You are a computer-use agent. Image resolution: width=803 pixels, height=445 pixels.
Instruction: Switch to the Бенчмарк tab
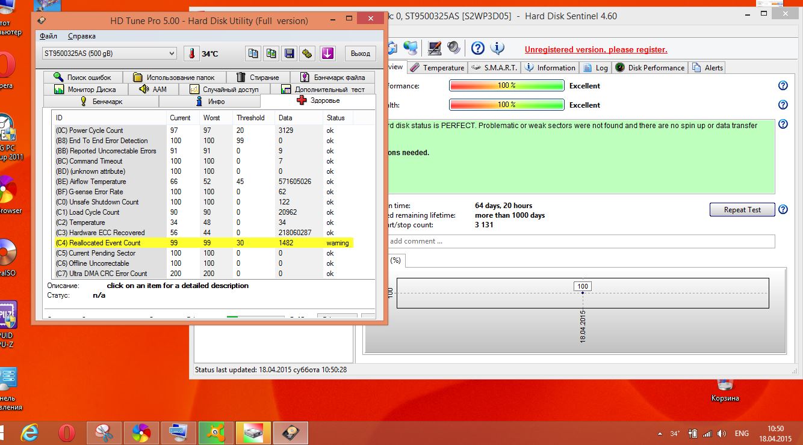point(101,102)
